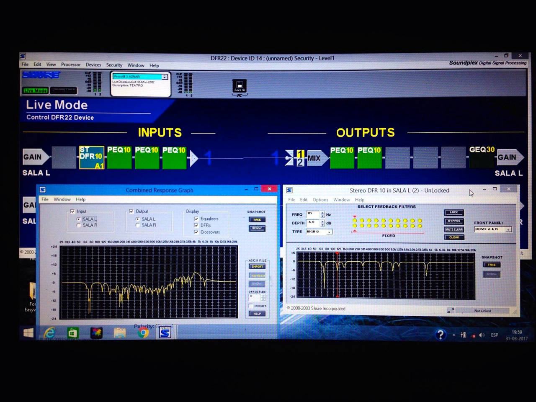Open the first PEQ10 block in OUTPUTS
536x402 pixels.
pyautogui.click(x=342, y=157)
